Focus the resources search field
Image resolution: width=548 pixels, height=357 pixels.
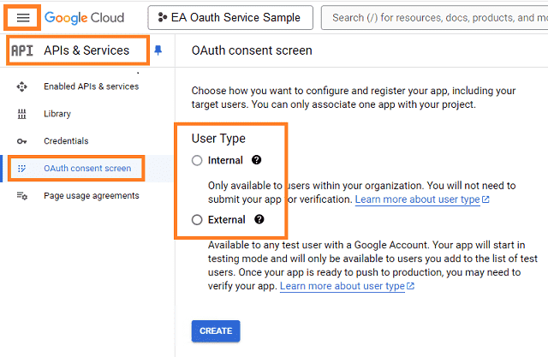pos(434,17)
